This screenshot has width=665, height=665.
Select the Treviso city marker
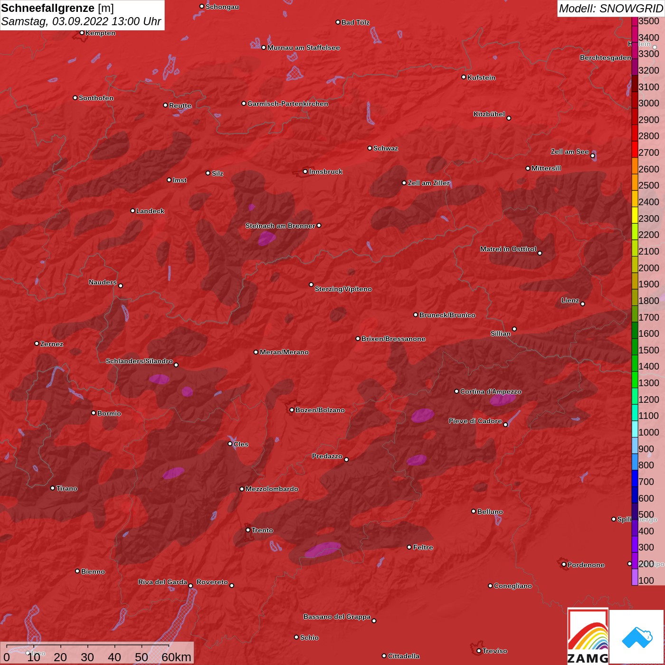pos(479,651)
